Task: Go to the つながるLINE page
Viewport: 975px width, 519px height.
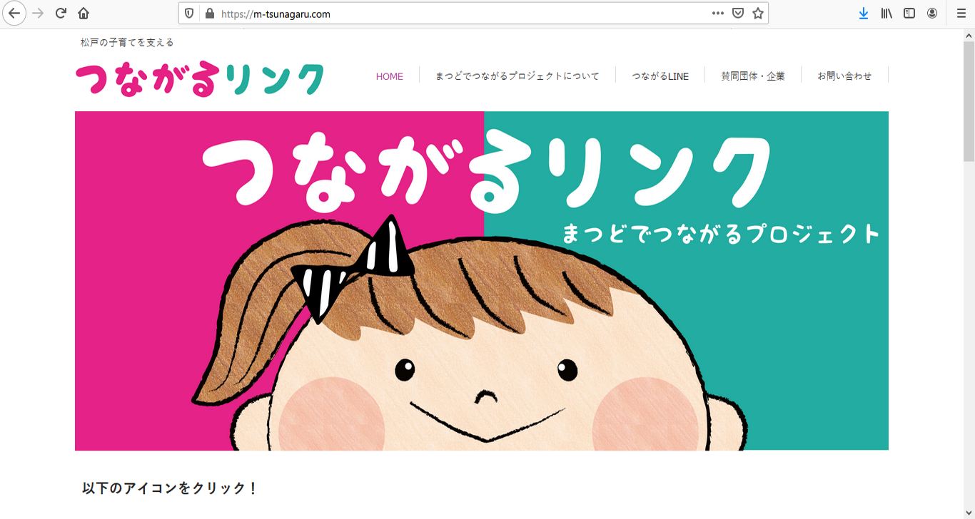Action: (660, 76)
